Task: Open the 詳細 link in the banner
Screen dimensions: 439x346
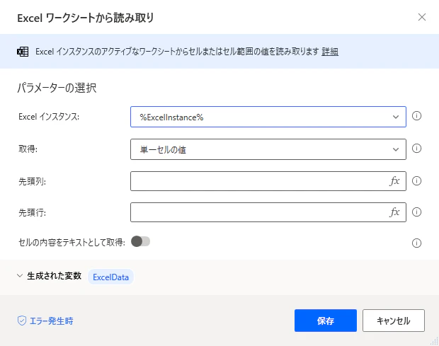Action: click(x=330, y=52)
